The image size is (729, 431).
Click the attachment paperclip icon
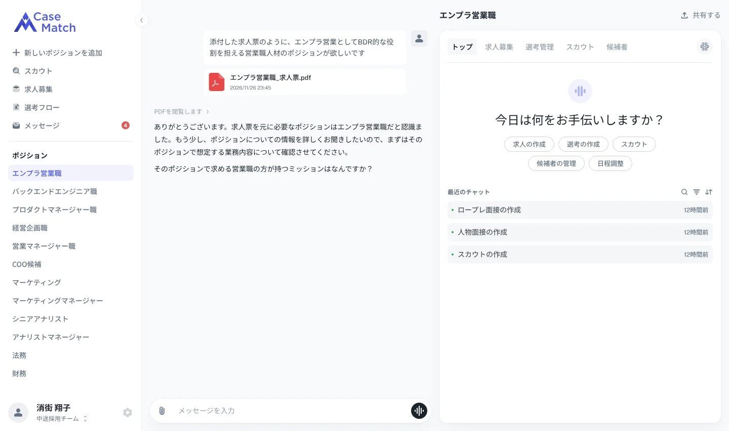point(162,411)
